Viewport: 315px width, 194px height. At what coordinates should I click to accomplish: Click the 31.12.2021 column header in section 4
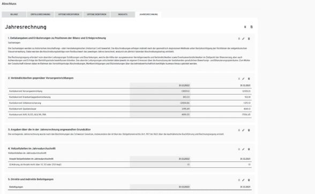coord(245,159)
